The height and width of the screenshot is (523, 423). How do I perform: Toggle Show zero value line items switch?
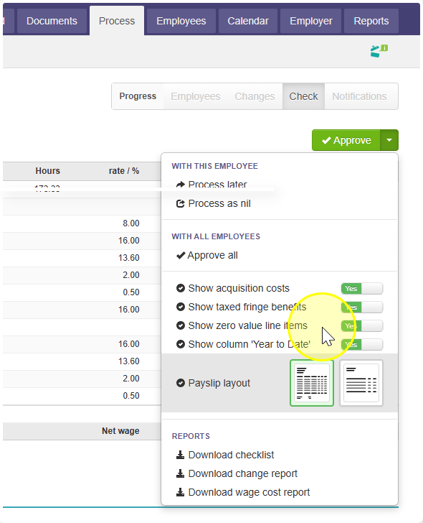(x=362, y=326)
